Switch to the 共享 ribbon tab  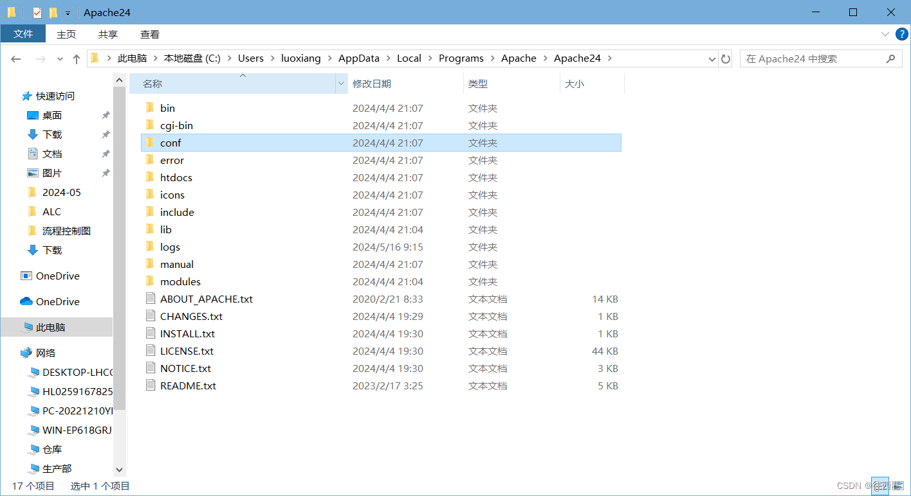(108, 34)
